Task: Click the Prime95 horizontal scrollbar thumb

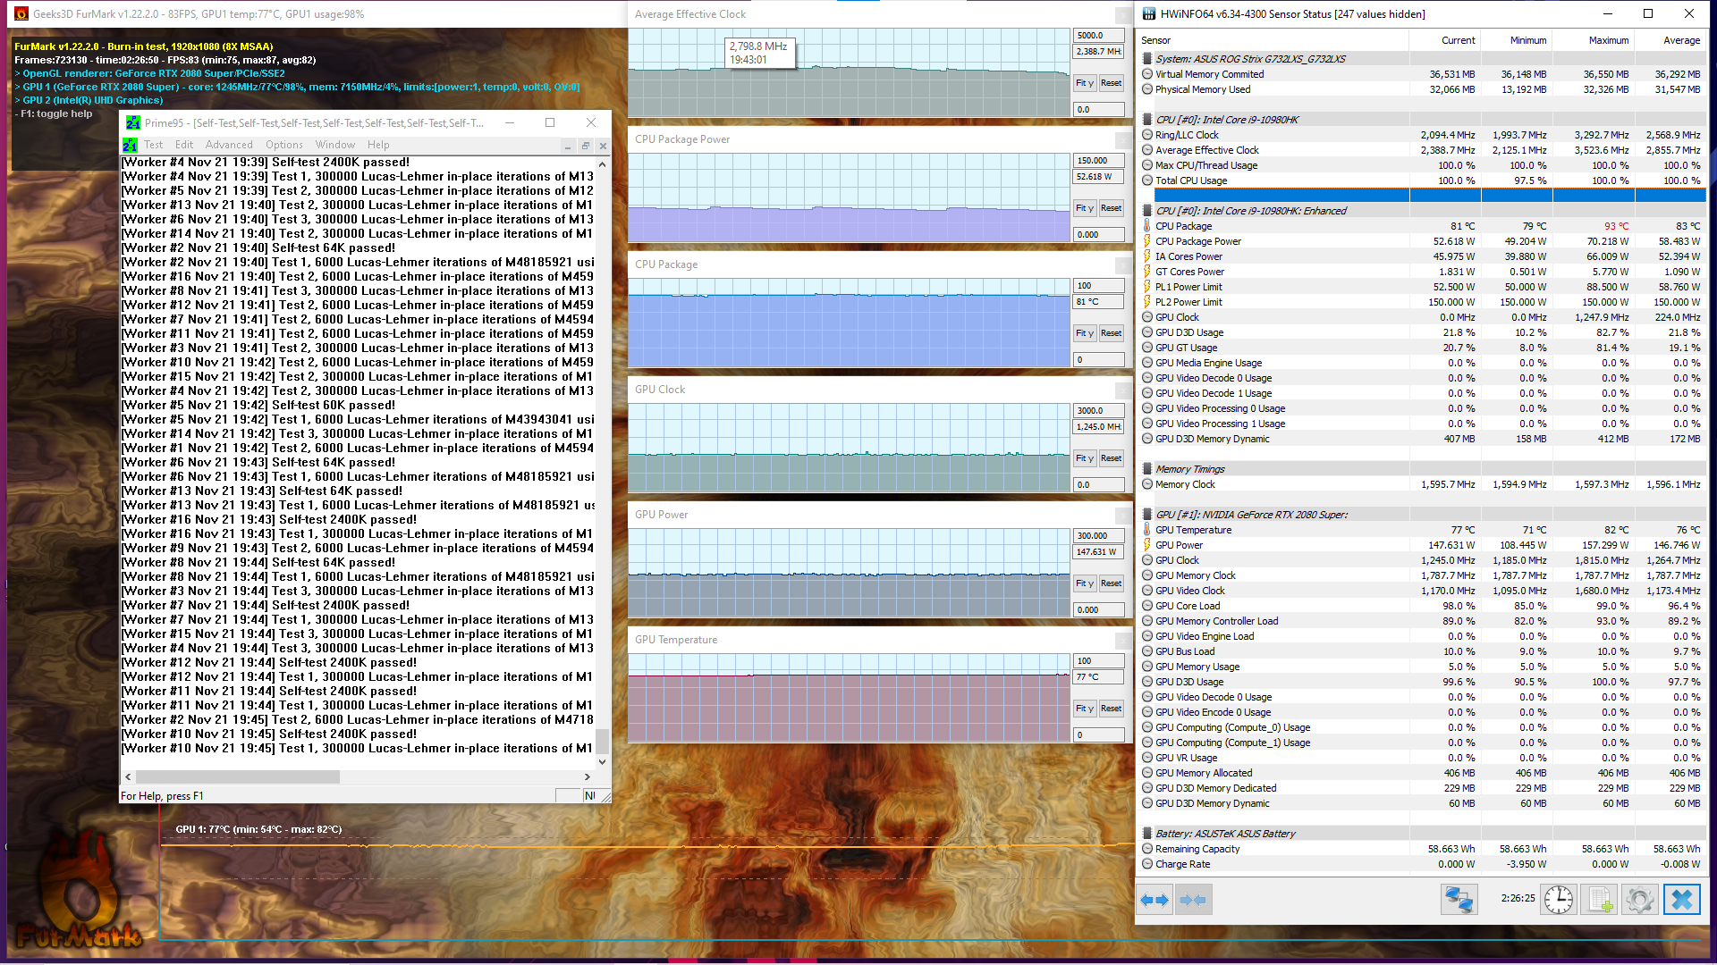Action: [237, 777]
